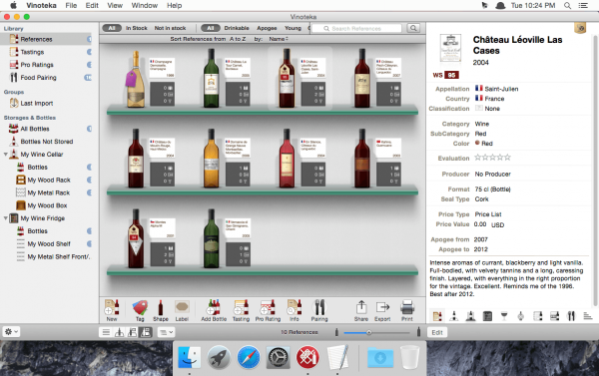Open the Pairing fork and knife icon
This screenshot has width=599, height=376.
(x=319, y=307)
